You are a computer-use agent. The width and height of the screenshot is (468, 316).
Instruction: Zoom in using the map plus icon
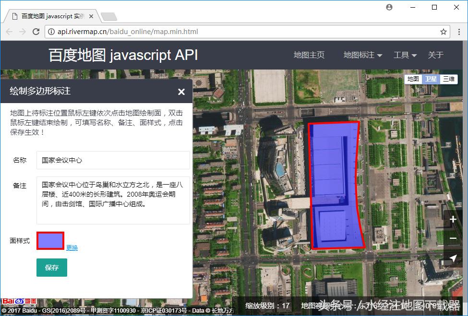(x=453, y=219)
